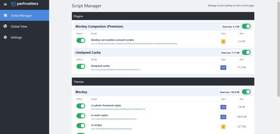The image size is (280, 134).
Task: Open the Global View menu item
Action: [x=19, y=26]
